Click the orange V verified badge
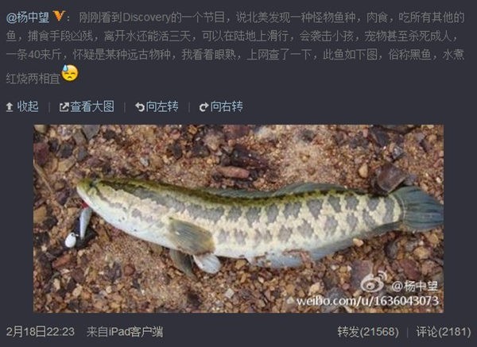The image size is (477, 347). tap(59, 16)
